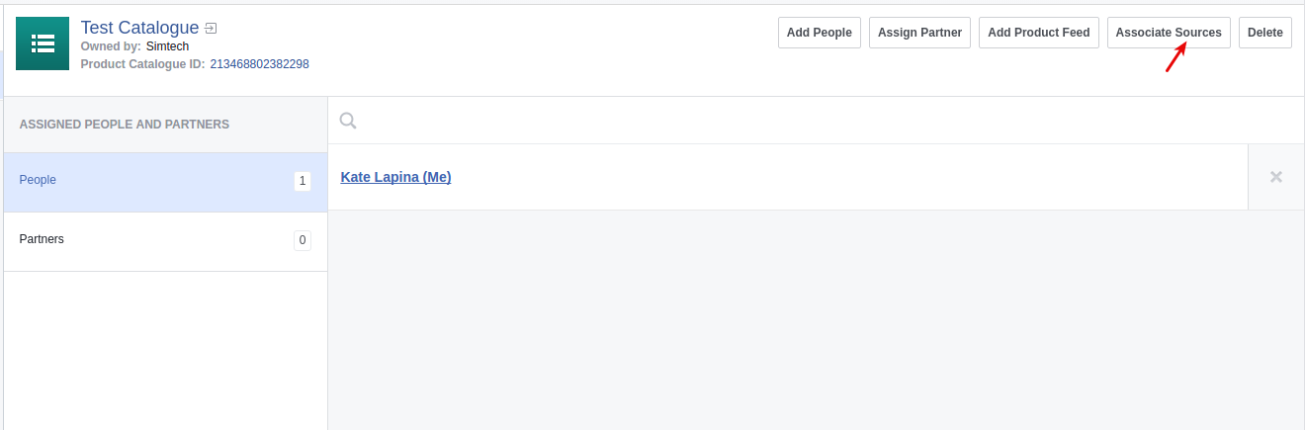1305x430 pixels.
Task: Click the green catalogue list icon
Action: point(43,43)
